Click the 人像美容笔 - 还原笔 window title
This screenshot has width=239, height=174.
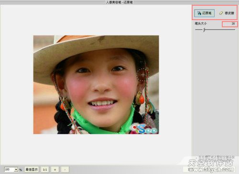coord(119,2)
